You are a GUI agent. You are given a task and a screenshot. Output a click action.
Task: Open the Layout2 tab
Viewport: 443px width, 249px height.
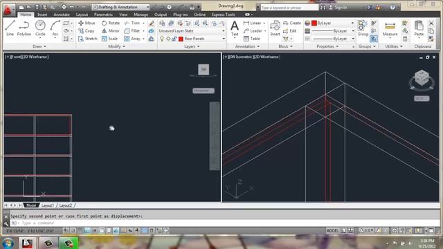coord(66,205)
